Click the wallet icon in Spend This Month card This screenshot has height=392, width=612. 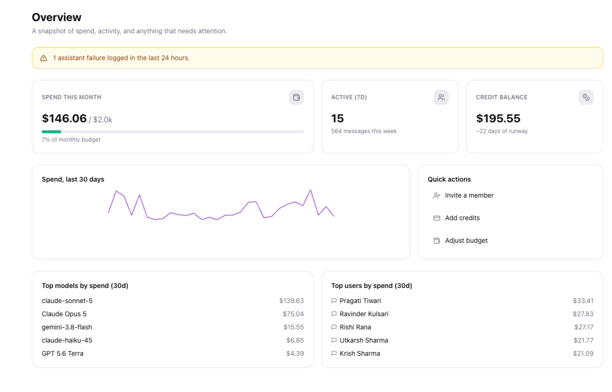[297, 97]
